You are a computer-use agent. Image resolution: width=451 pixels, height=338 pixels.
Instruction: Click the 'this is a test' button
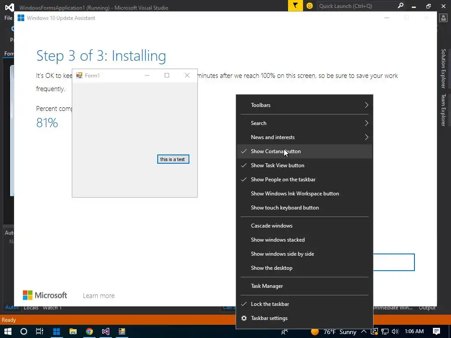[173, 159]
